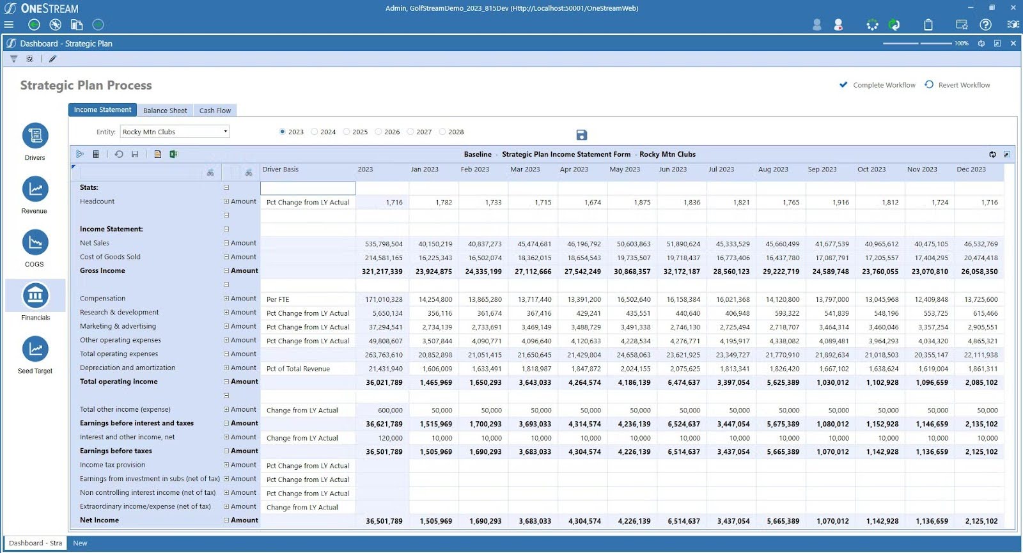
Task: Click the task activity spinner icon
Action: pyautogui.click(x=872, y=25)
